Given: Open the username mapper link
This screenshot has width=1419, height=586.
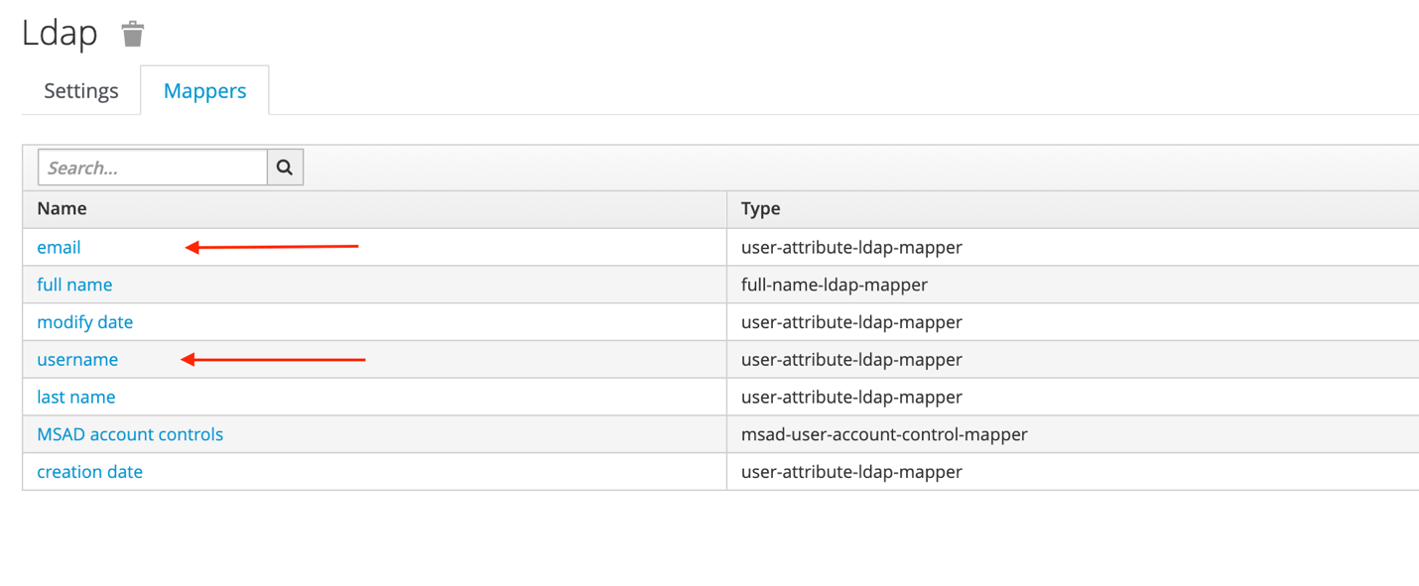Looking at the screenshot, I should click(x=77, y=359).
